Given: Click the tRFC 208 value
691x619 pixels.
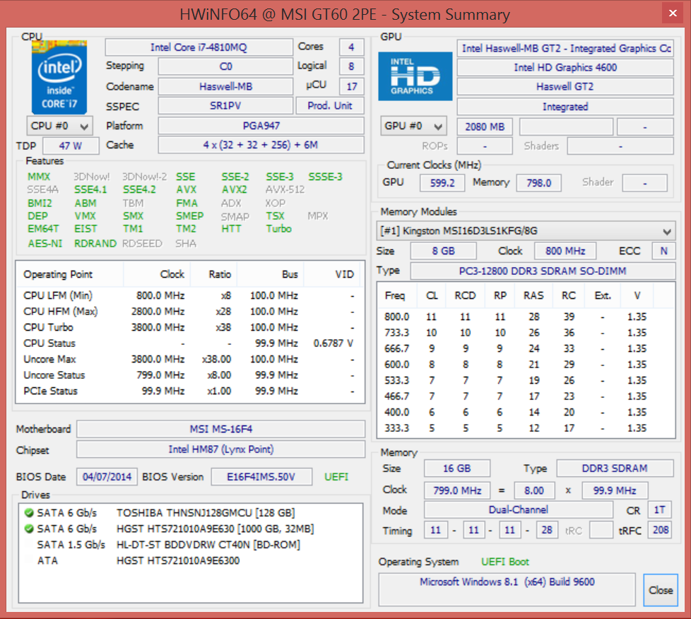Looking at the screenshot, I should click(660, 530).
